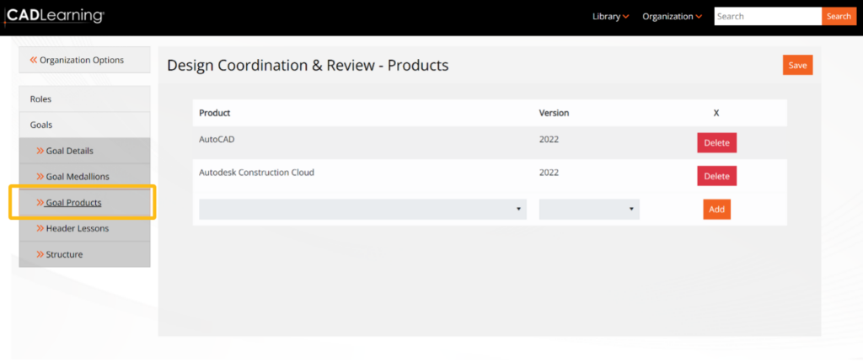Screen dimensions: 863x362
Task: Select Roles in the sidebar
Action: point(40,98)
